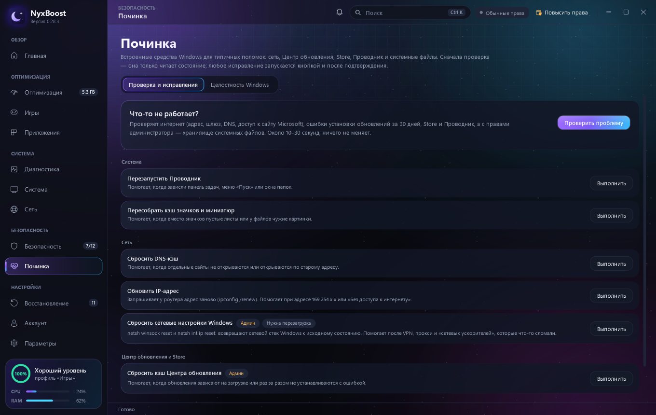
Task: Focus the Поиск search field
Action: (x=410, y=13)
